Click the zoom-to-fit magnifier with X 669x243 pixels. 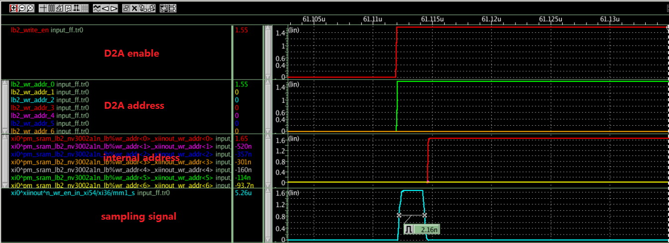[30, 8]
